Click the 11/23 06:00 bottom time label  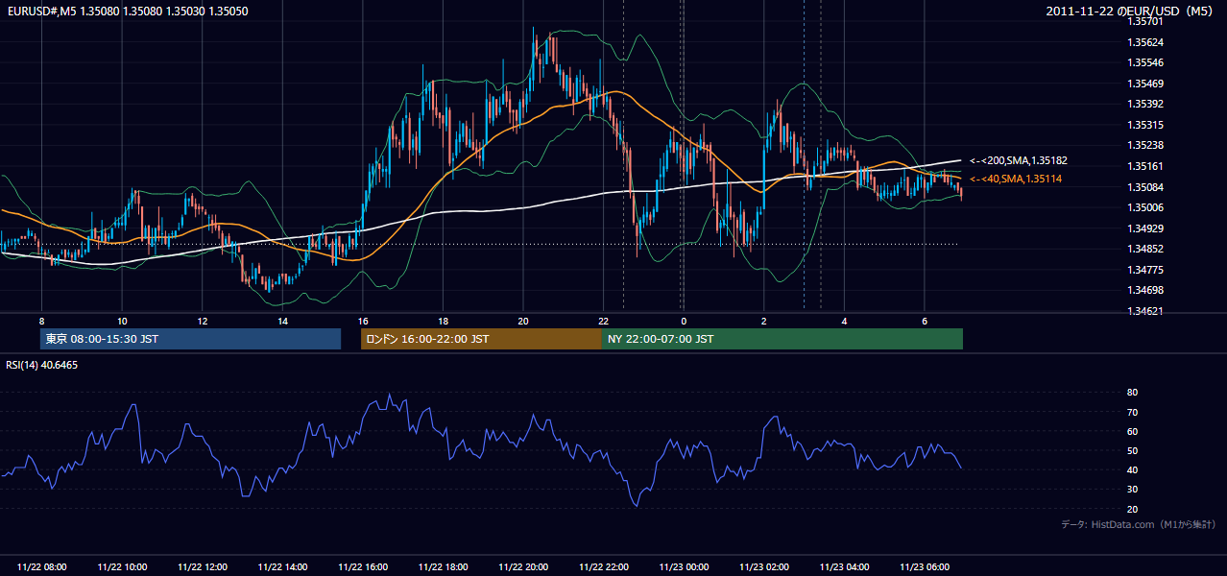(x=924, y=567)
